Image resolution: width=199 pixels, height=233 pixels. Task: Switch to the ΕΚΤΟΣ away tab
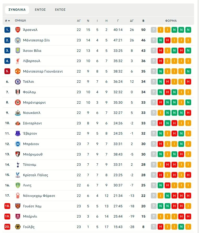tap(60, 10)
